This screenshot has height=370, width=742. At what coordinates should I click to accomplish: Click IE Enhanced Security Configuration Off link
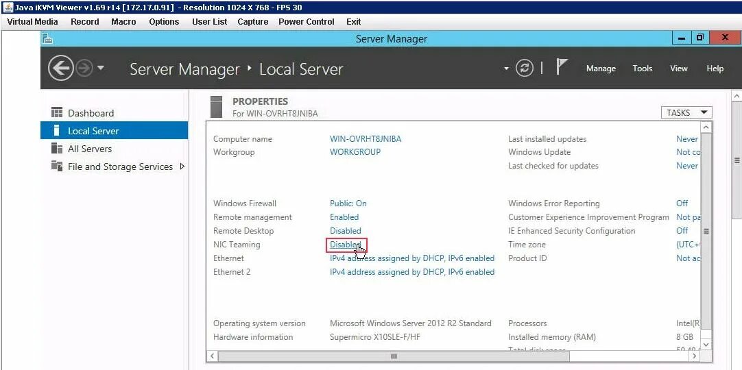[x=682, y=231]
